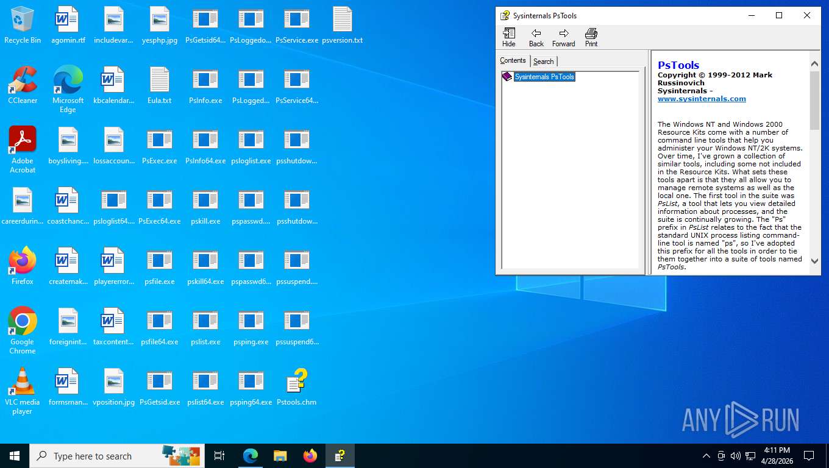Click the help pane scroll up arrow
Screen dimensions: 829x468
815,63
